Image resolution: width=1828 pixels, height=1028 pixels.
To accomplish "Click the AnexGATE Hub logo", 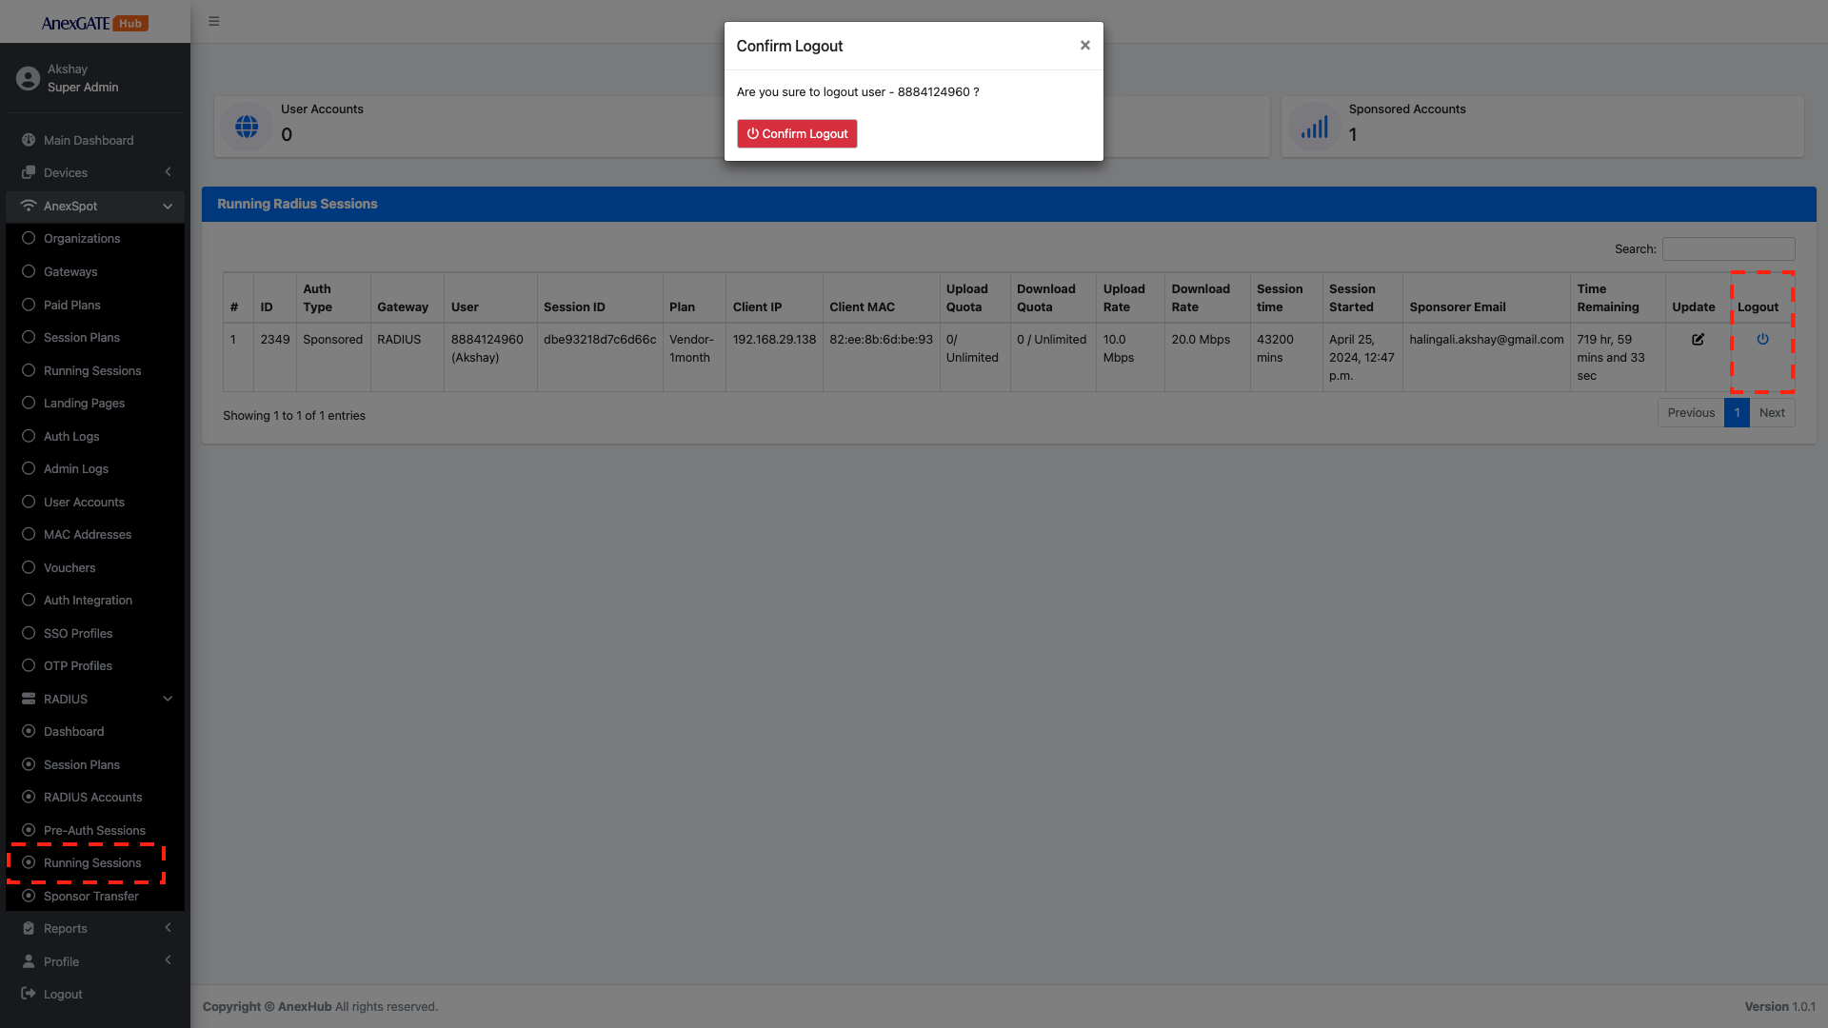I will 94,23.
